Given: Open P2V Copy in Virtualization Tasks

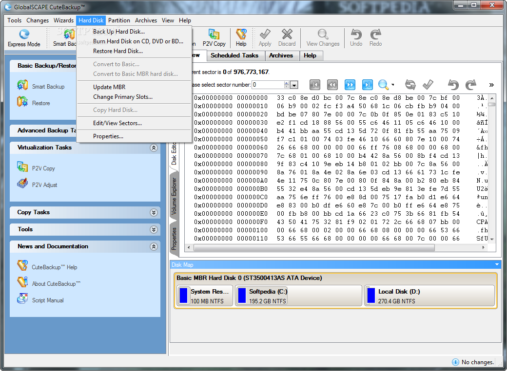Looking at the screenshot, I should point(36,167).
